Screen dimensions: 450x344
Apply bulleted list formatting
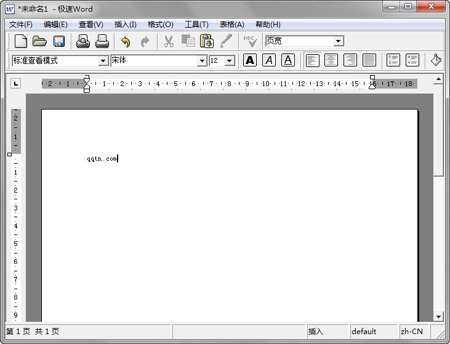click(x=412, y=60)
